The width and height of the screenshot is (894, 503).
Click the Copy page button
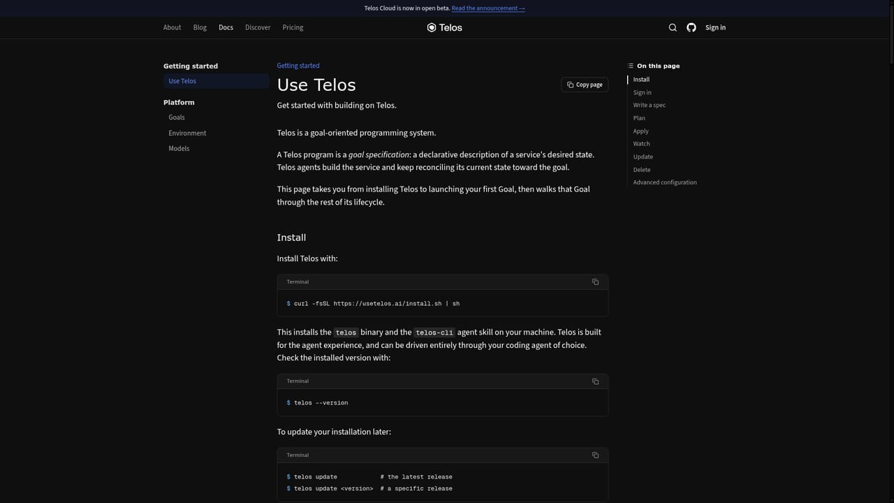point(585,85)
